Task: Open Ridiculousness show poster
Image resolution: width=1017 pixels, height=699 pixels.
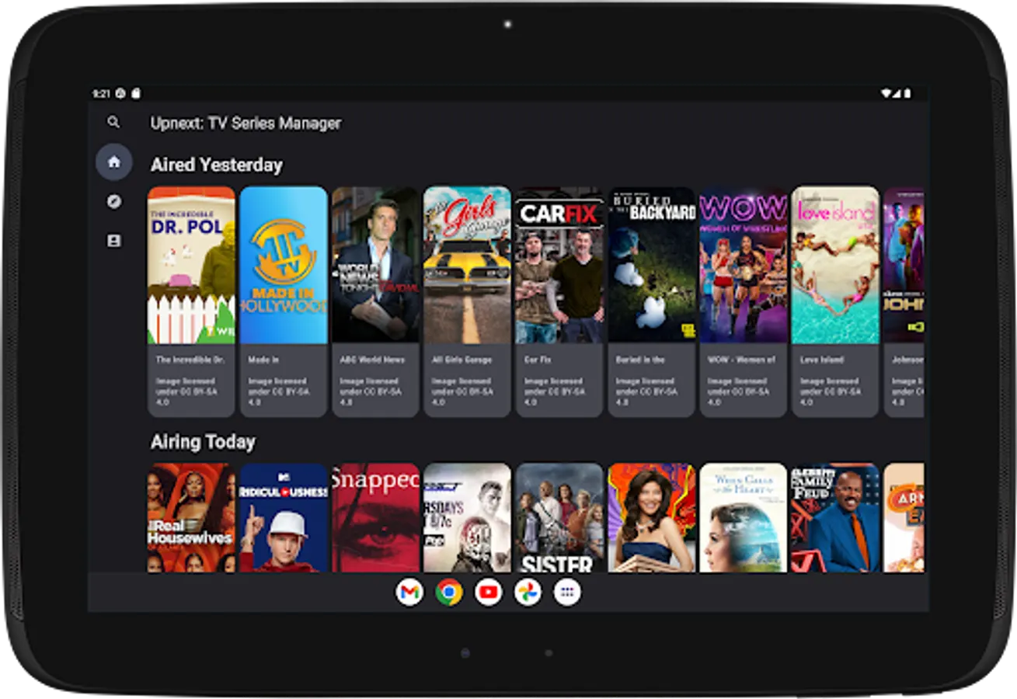Action: 284,518
